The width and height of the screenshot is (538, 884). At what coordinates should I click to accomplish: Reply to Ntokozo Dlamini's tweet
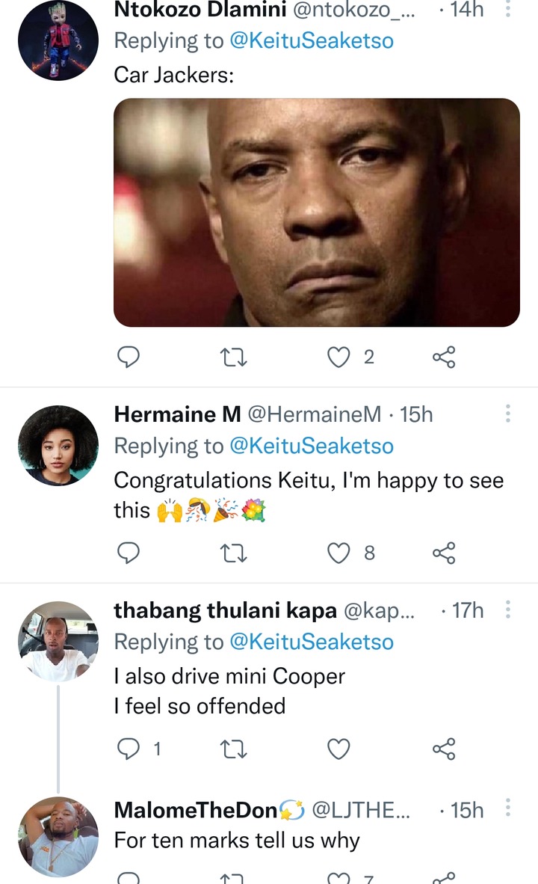coord(129,357)
